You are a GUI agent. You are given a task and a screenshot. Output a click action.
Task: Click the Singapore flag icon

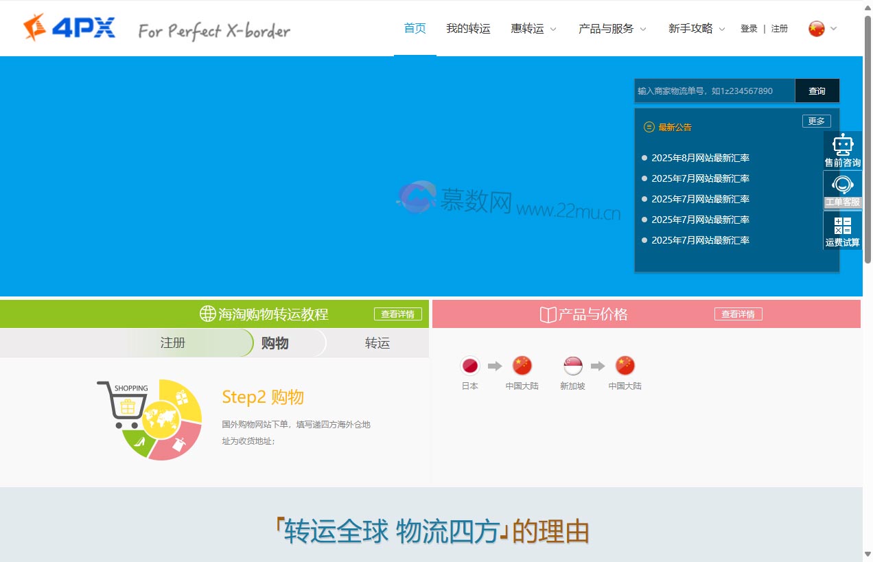click(x=572, y=366)
